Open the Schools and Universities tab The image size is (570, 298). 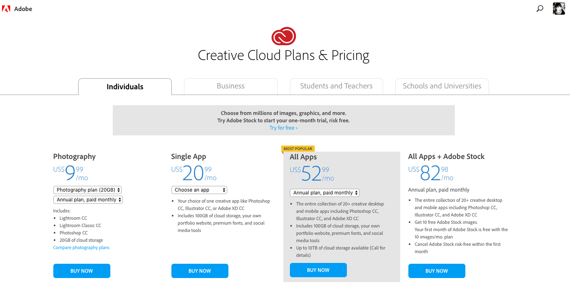point(442,86)
